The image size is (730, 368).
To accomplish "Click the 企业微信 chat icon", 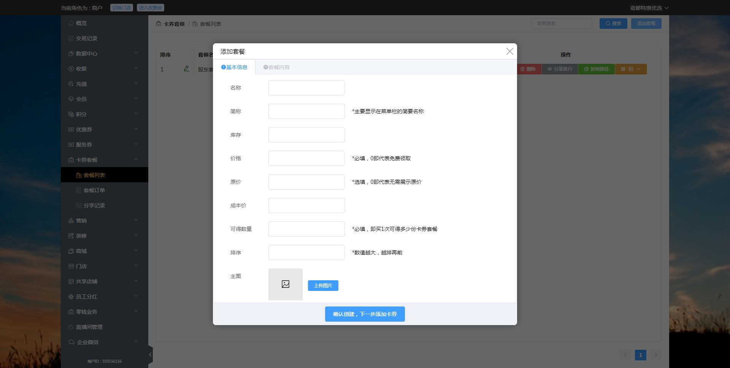I will (71, 342).
